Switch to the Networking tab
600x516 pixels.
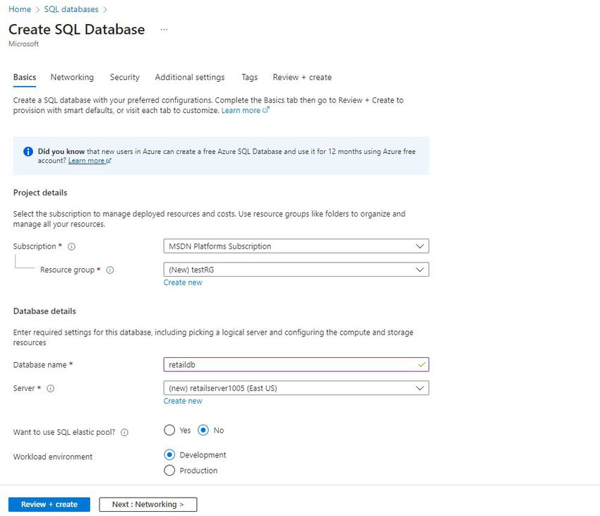pyautogui.click(x=72, y=78)
